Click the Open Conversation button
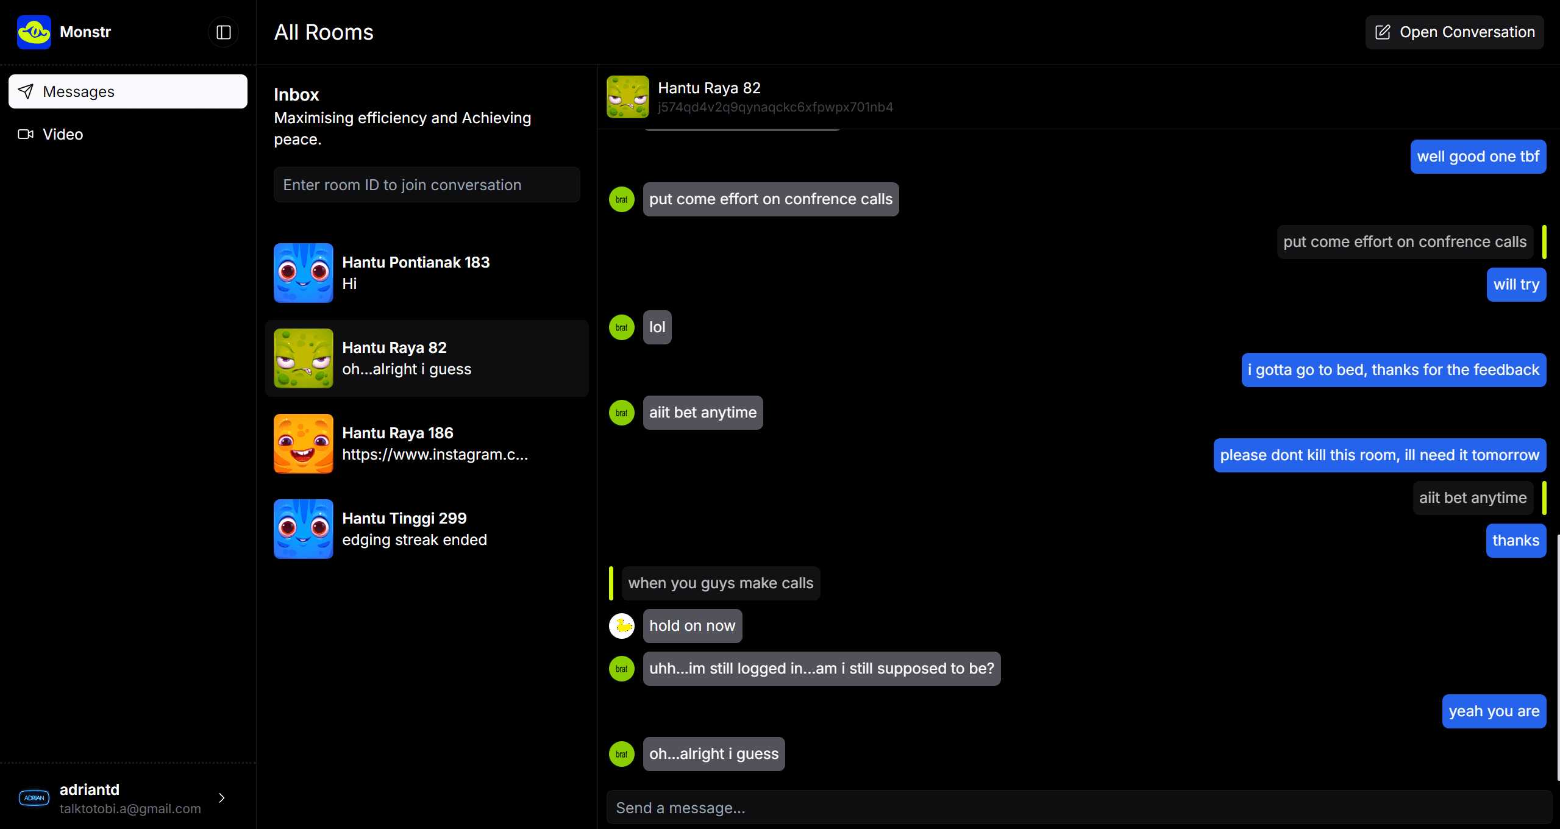Viewport: 1560px width, 829px height. click(1455, 32)
